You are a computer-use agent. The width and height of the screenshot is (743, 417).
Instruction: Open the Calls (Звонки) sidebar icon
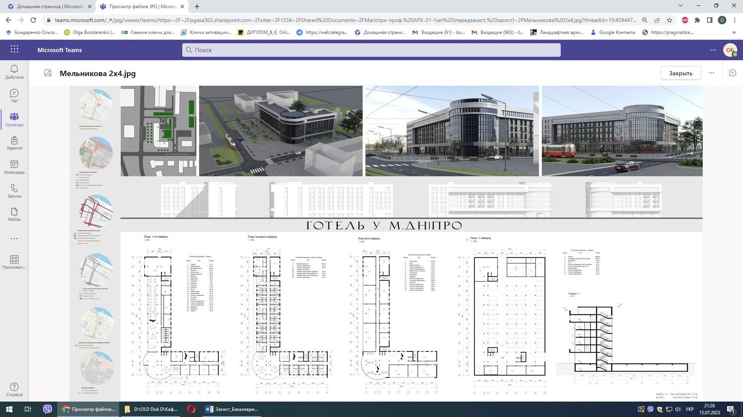pyautogui.click(x=14, y=191)
